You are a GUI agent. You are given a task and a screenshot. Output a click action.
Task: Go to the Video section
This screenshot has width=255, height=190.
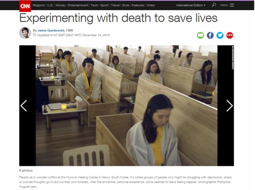tap(151, 5)
